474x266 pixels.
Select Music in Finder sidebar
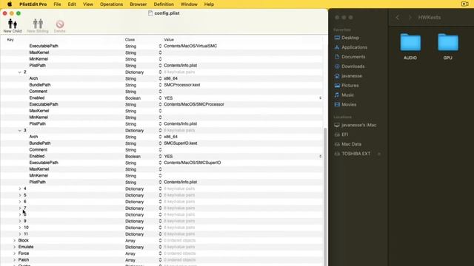347,95
